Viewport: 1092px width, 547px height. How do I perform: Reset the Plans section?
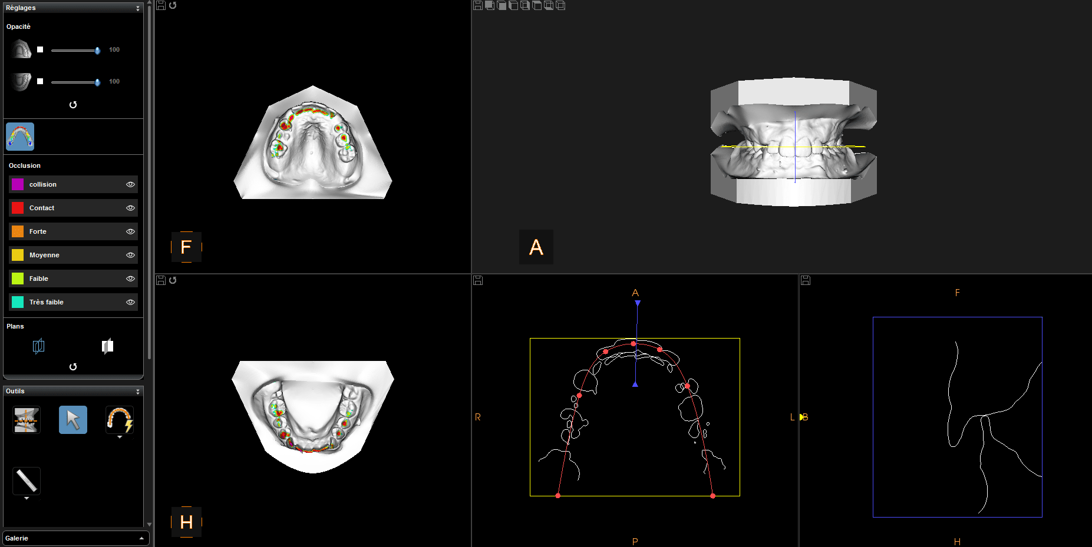click(73, 367)
